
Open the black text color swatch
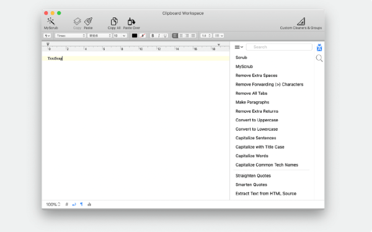point(135,35)
